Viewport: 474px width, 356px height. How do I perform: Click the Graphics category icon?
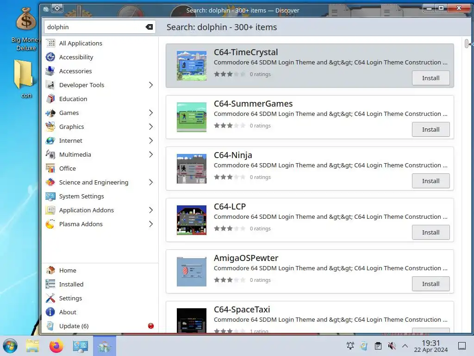pyautogui.click(x=50, y=127)
